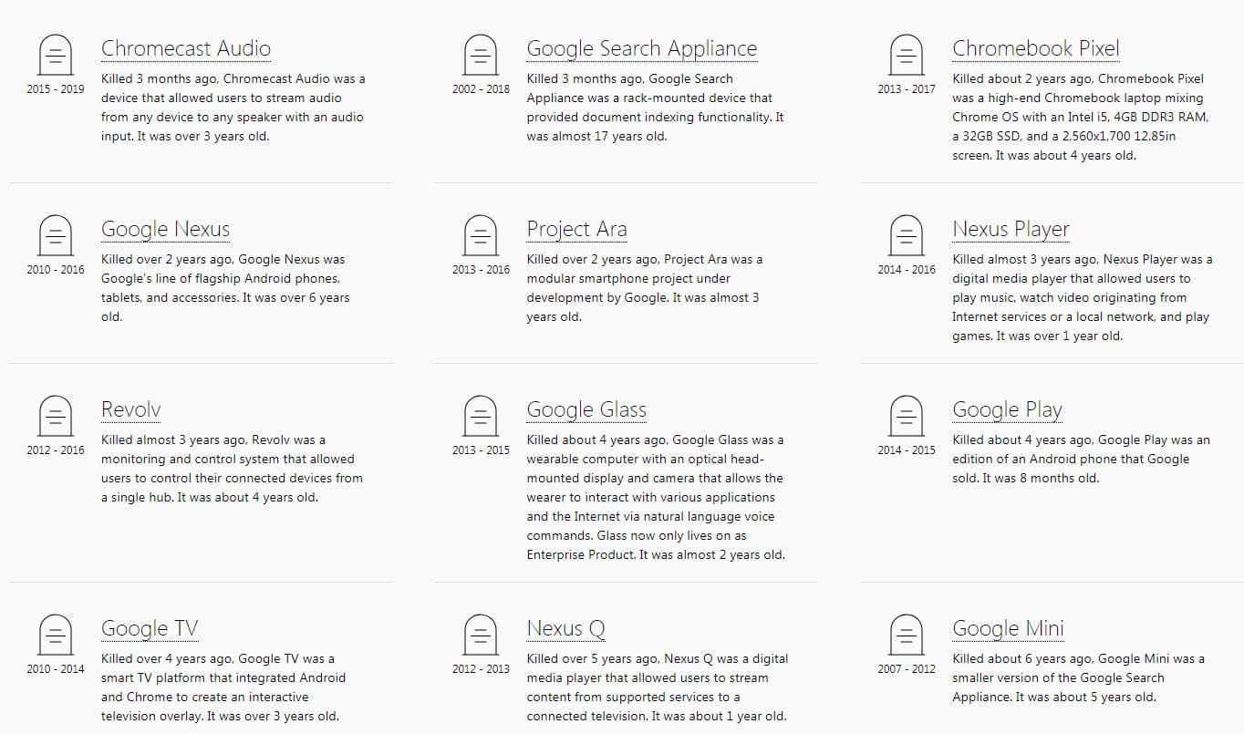
Task: Select the tombstone icon for Google TV
Action: pyautogui.click(x=56, y=636)
